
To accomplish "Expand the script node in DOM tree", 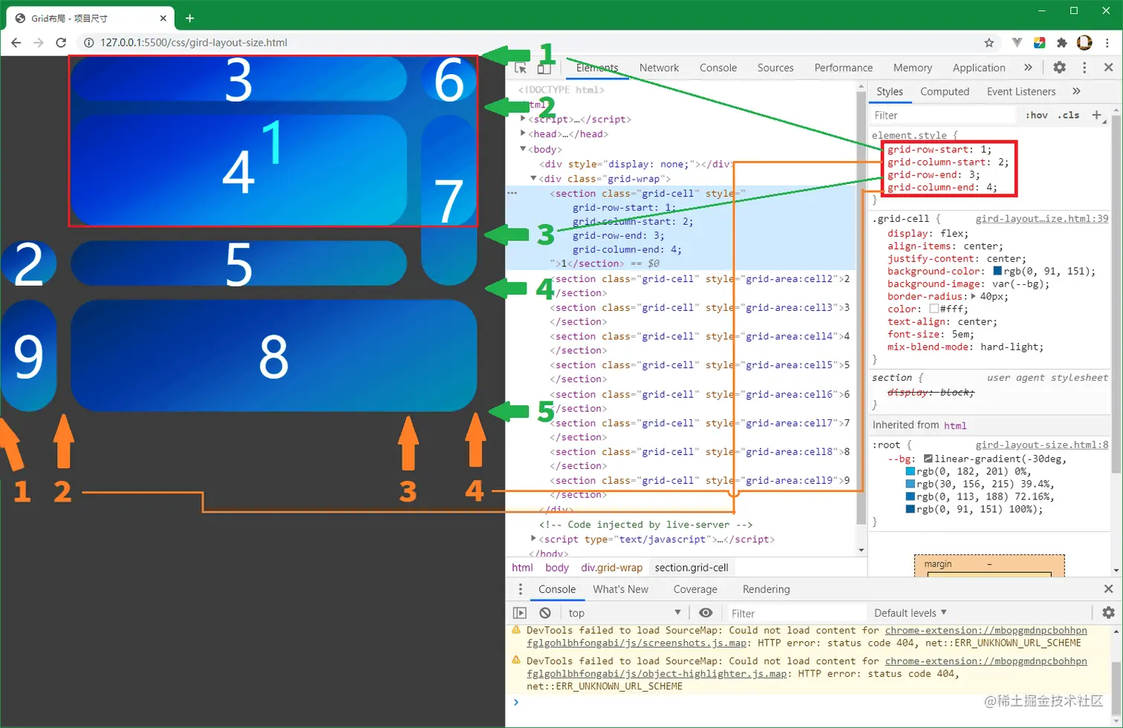I will 523,118.
